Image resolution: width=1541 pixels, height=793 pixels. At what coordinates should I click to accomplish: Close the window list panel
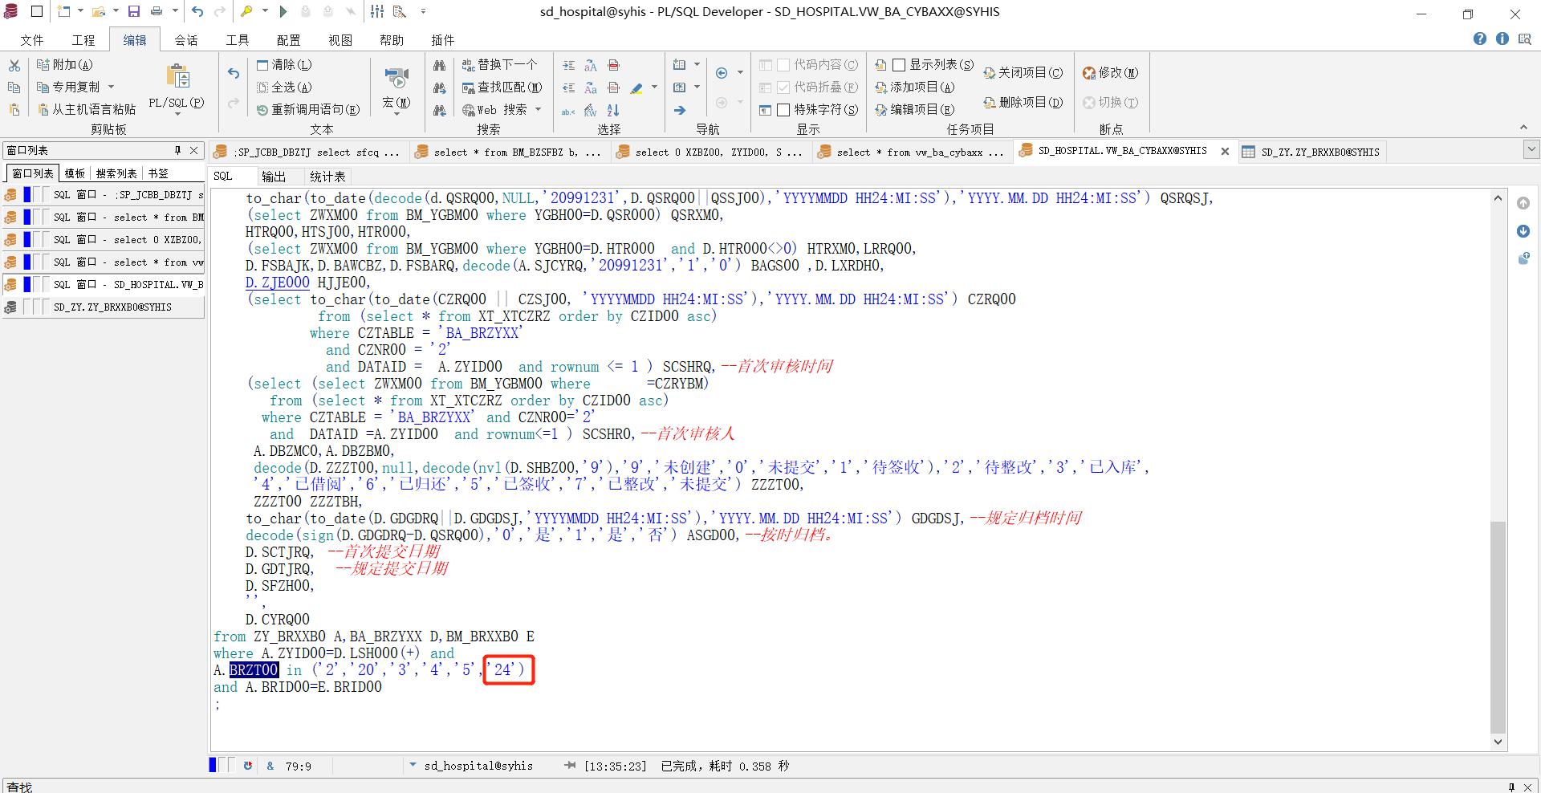[x=193, y=151]
